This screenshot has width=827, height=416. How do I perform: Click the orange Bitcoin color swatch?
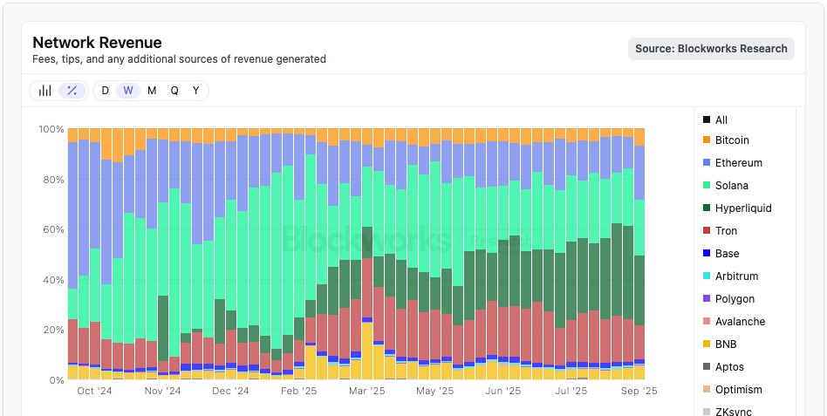707,140
